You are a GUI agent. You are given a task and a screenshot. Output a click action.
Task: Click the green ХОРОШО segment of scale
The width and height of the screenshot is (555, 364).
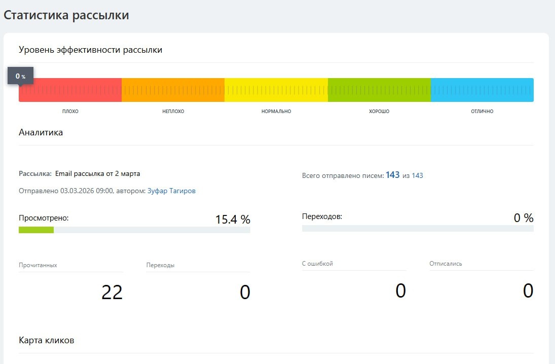pos(379,90)
